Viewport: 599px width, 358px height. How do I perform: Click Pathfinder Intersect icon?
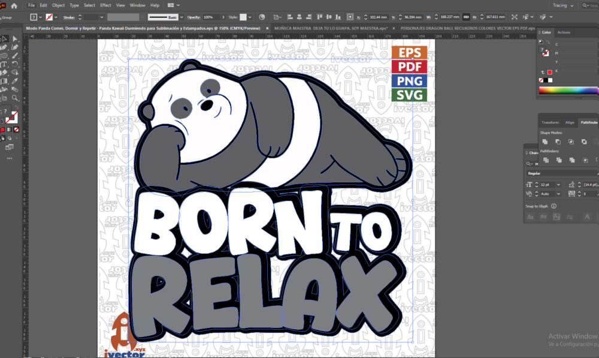571,142
